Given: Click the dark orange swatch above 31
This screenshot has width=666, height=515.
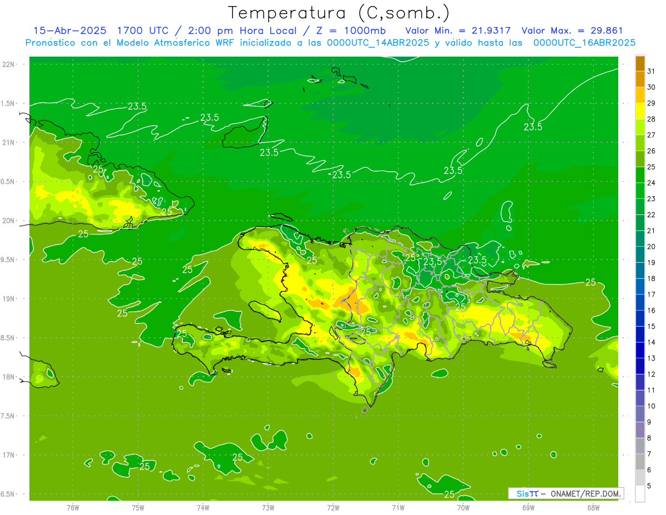Looking at the screenshot, I should click(x=640, y=63).
